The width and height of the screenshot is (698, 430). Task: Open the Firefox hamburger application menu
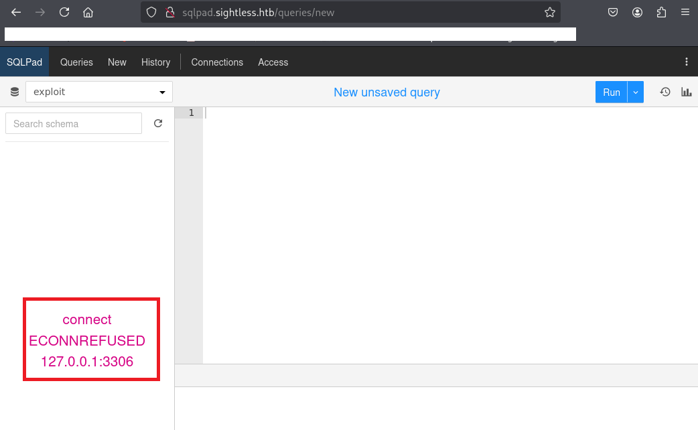click(x=685, y=12)
